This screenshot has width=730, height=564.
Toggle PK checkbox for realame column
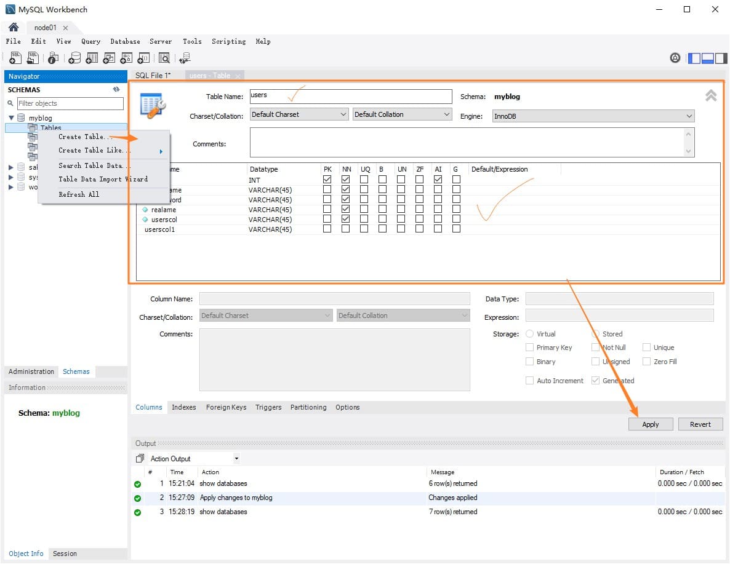[327, 210]
